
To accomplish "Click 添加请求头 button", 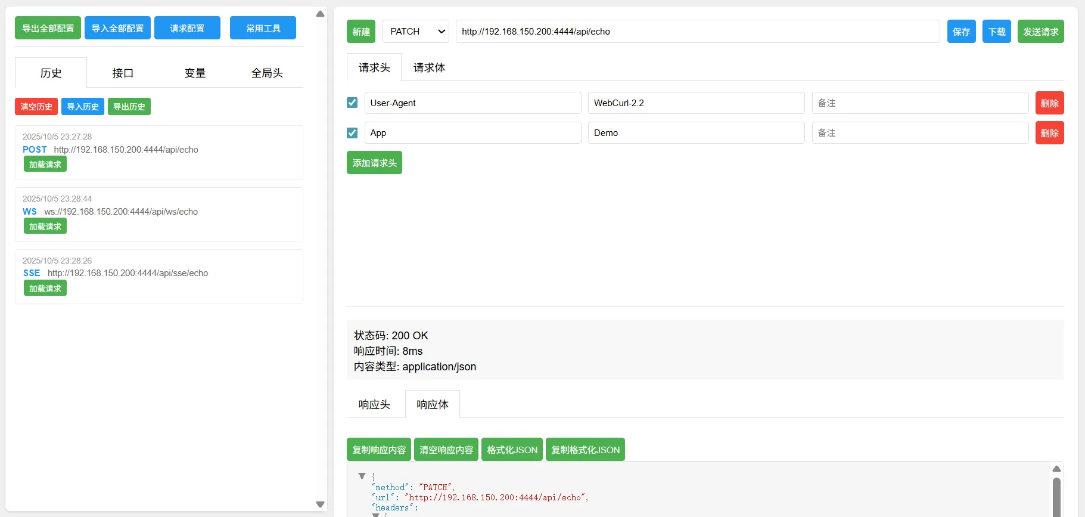I will click(x=374, y=163).
